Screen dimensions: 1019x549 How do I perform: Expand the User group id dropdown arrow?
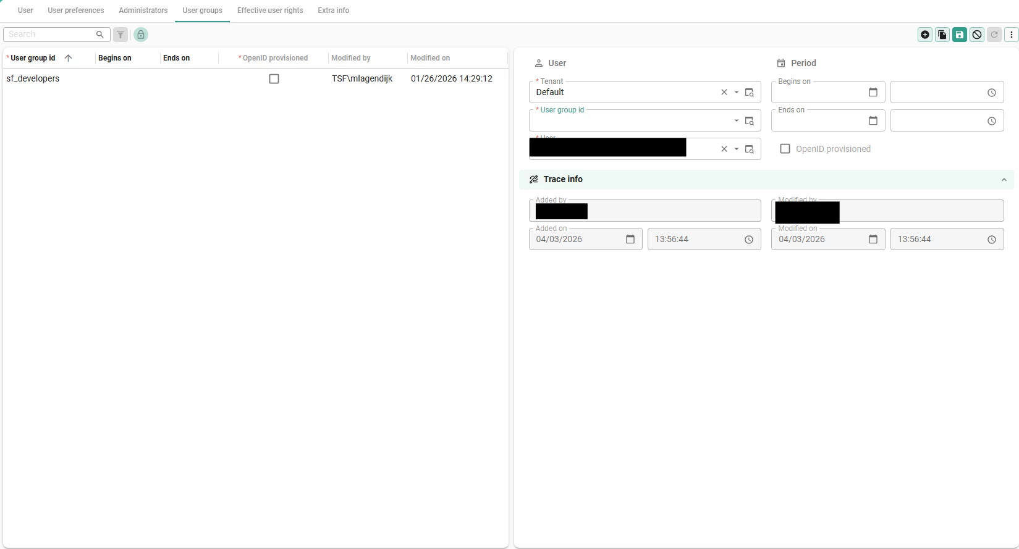736,121
